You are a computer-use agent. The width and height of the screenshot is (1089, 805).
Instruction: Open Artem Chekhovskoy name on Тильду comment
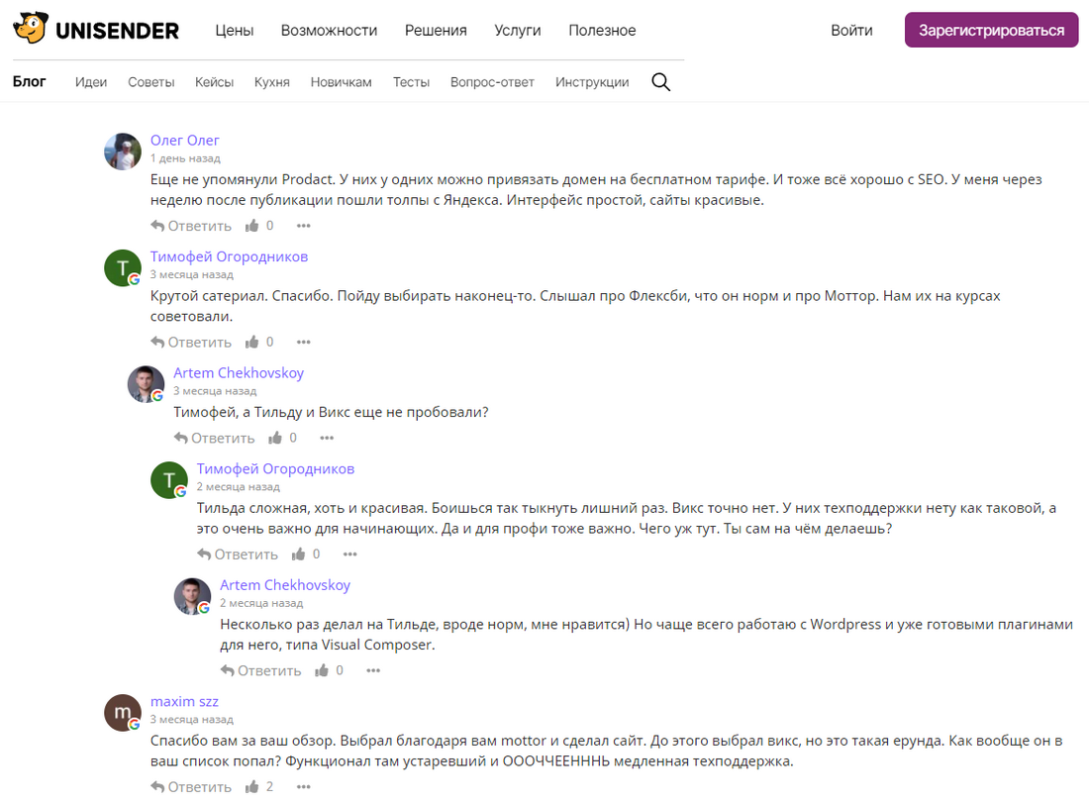(x=239, y=373)
